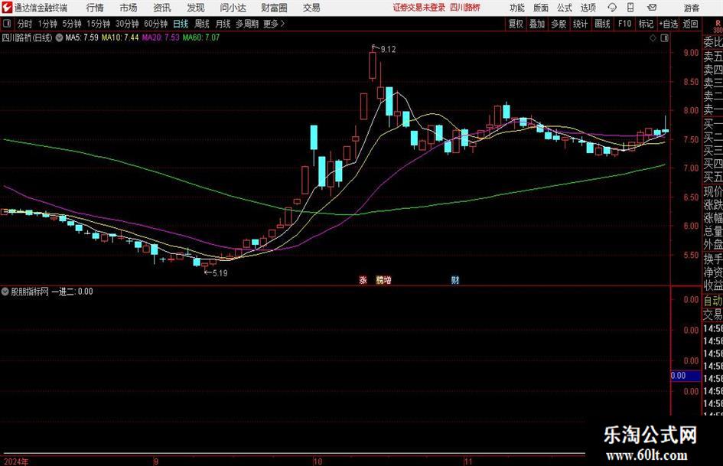723x466 pixels.
Task: Expand the sub-chart indicator dropdown arrow
Action: tap(5, 291)
